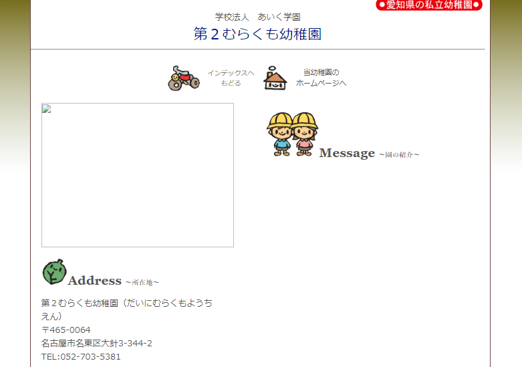
Task: Click the postal code 〒465-0064
Action: (x=66, y=330)
